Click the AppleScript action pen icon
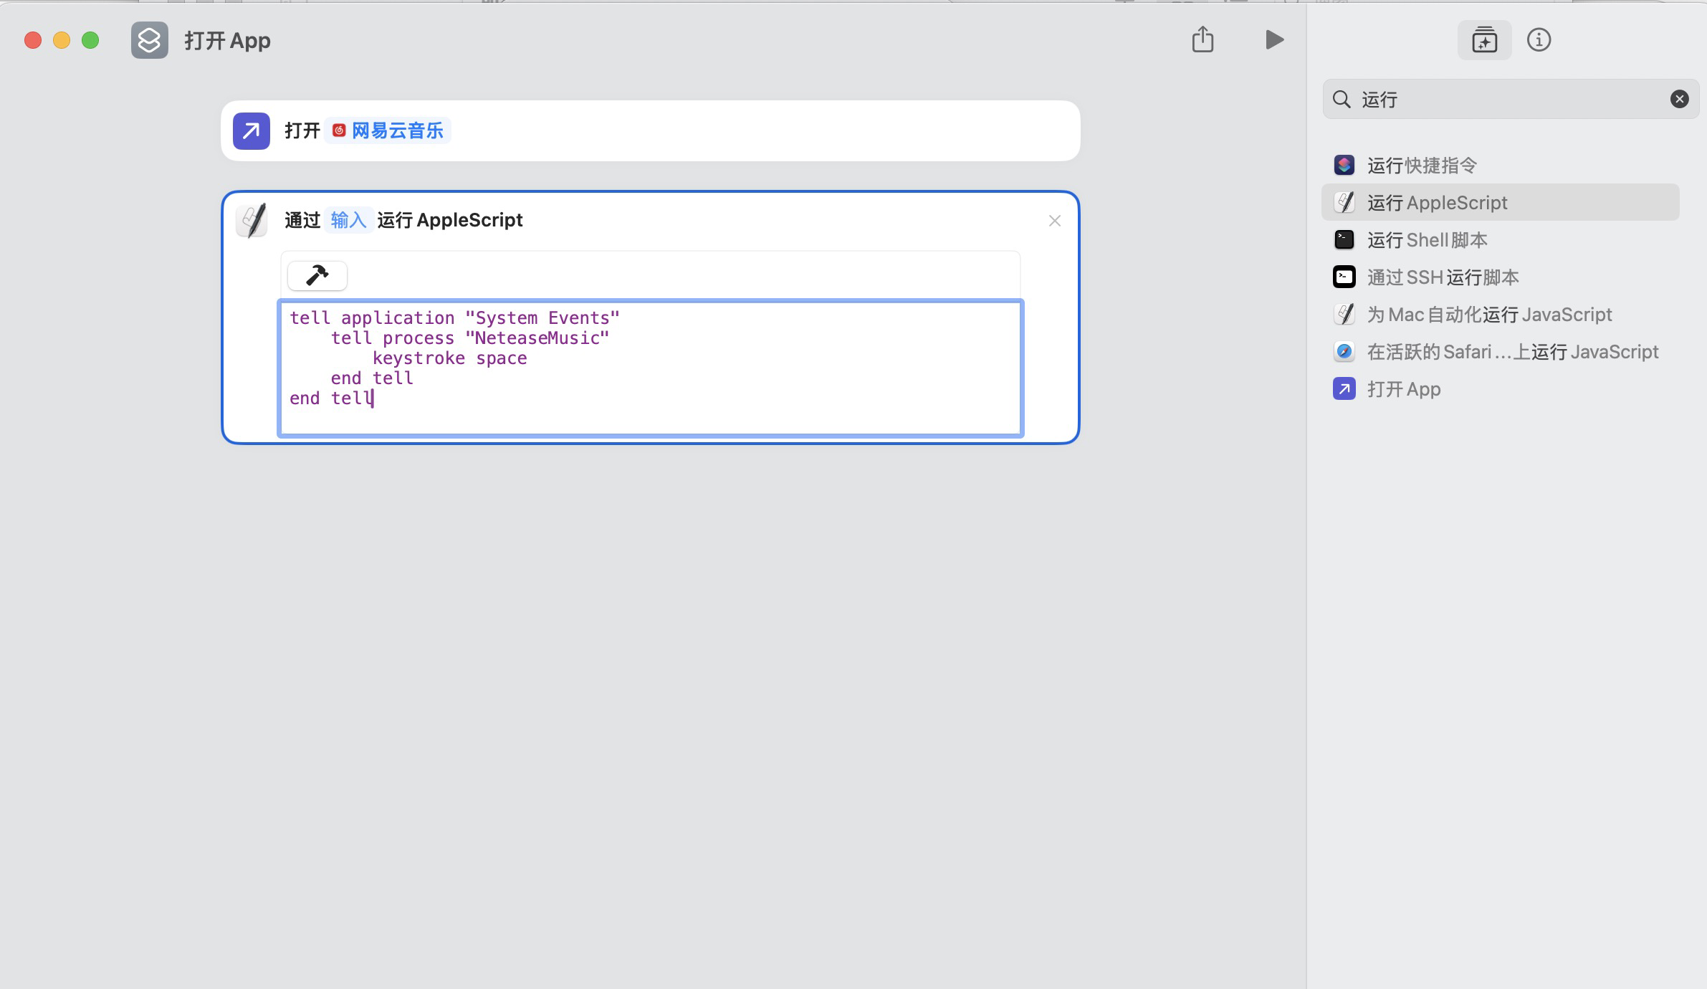This screenshot has height=989, width=1707. tap(252, 220)
